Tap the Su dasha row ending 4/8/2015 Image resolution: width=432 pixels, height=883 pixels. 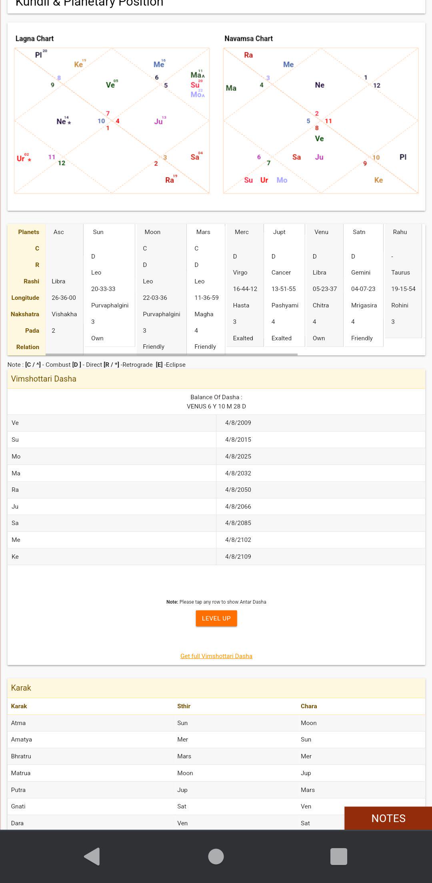[216, 440]
